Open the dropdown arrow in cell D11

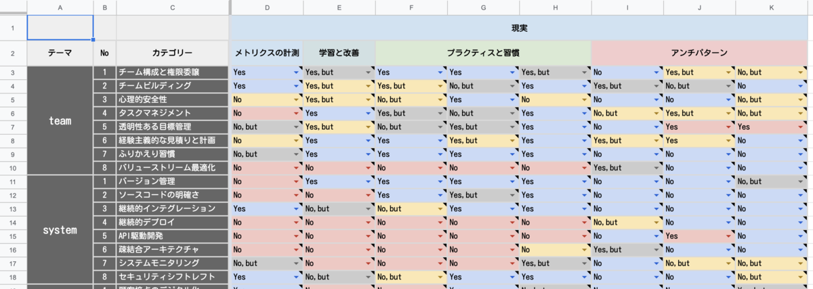pyautogui.click(x=295, y=181)
